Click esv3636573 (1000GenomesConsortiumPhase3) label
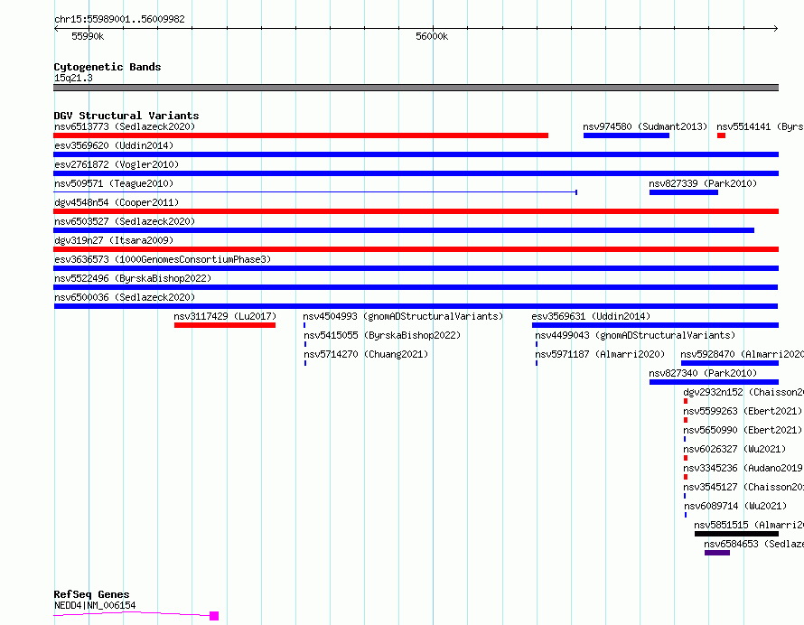Screen dimensions: 804x625 (163, 259)
